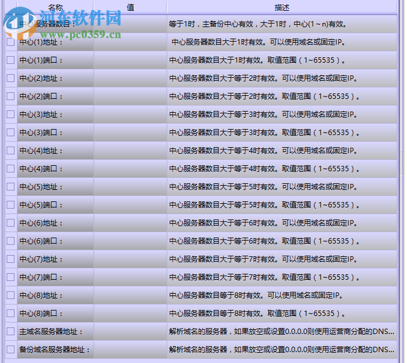Check the 主域名服务器地址 checkbox

11,332
